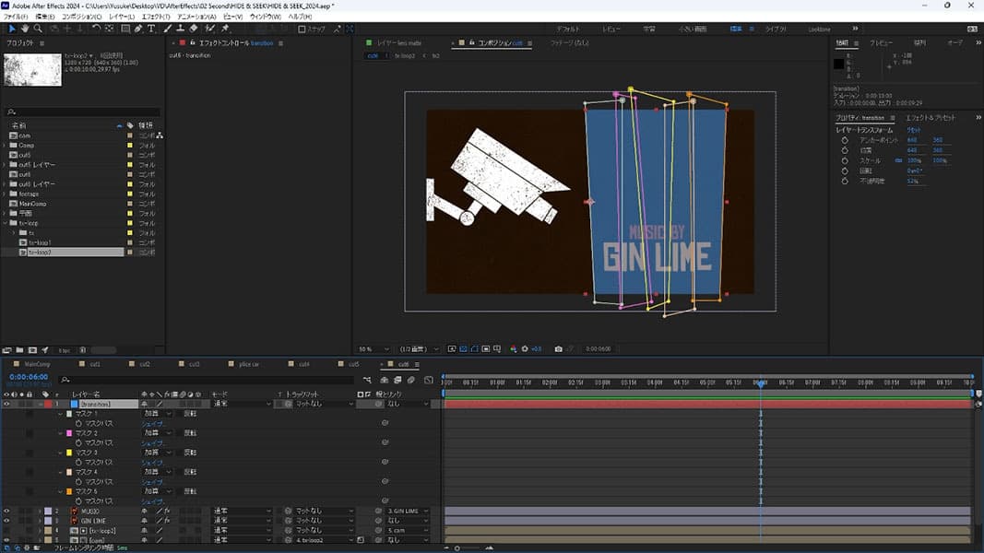Switch to the cut3 timeline tab
This screenshot has width=984, height=553.
coord(194,364)
